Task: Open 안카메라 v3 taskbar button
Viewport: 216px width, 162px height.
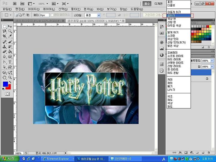Action: [125, 159]
